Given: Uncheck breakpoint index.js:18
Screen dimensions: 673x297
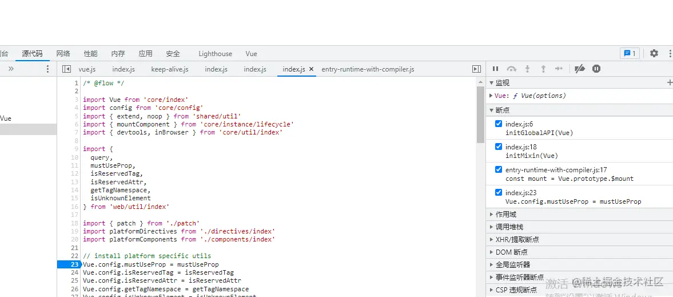Looking at the screenshot, I should (498, 146).
